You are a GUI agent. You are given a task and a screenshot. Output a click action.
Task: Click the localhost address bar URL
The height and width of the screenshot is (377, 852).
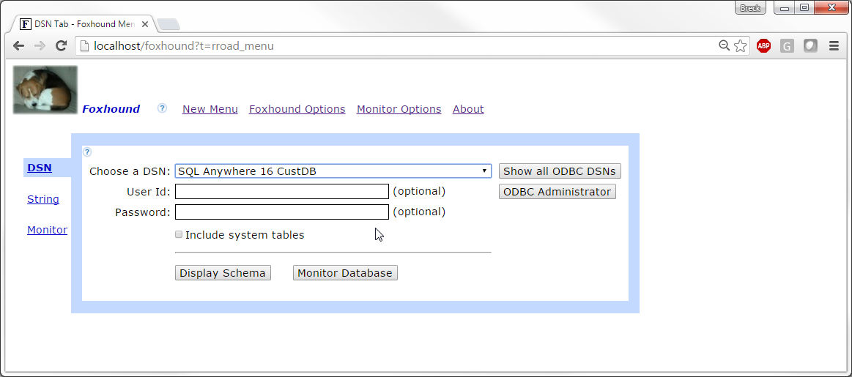click(x=184, y=46)
